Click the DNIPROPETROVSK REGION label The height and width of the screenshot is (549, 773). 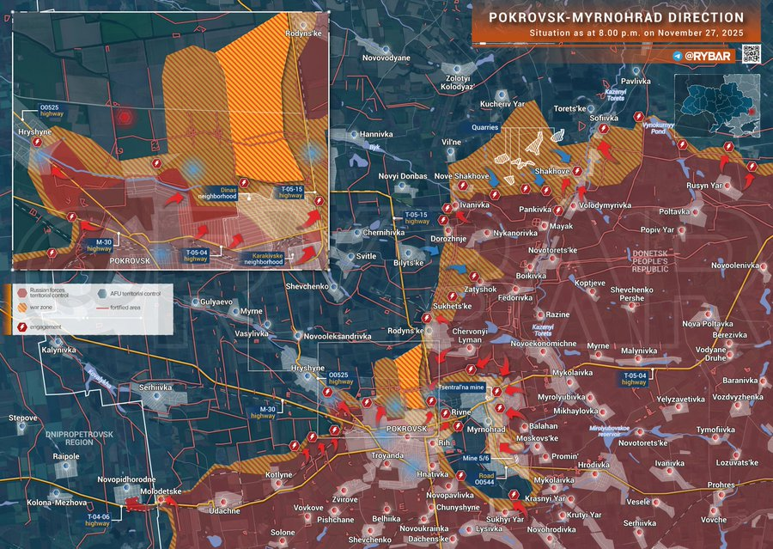[x=79, y=438]
